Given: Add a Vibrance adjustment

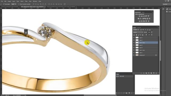Looking at the screenshot, I should (149, 16).
